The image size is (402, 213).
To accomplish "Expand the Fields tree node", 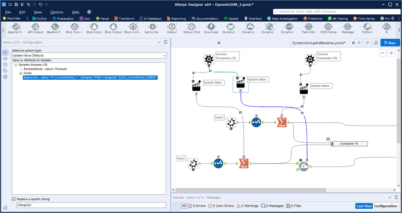I will 21,73.
